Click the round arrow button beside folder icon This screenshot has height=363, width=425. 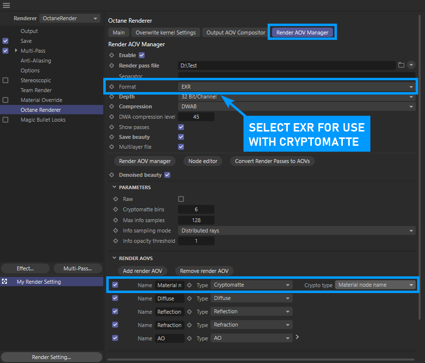point(411,65)
